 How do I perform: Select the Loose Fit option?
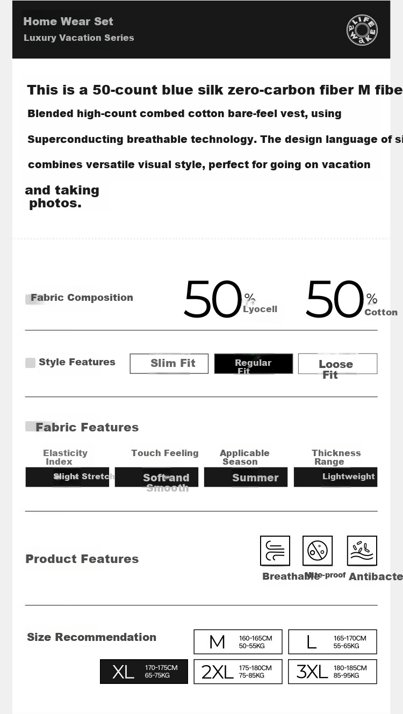coord(337,363)
